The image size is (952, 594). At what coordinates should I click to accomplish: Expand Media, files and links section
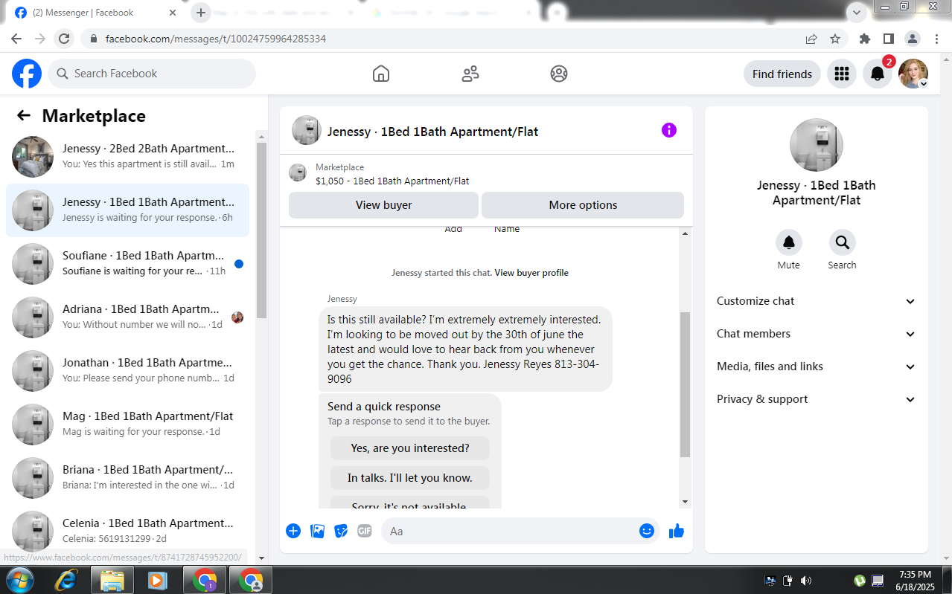point(817,367)
